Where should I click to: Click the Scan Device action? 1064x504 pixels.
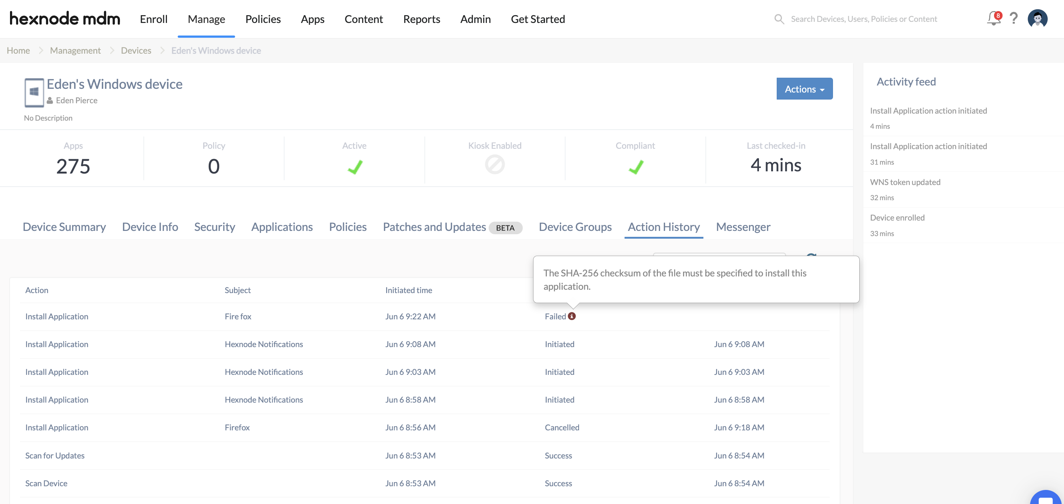click(46, 483)
